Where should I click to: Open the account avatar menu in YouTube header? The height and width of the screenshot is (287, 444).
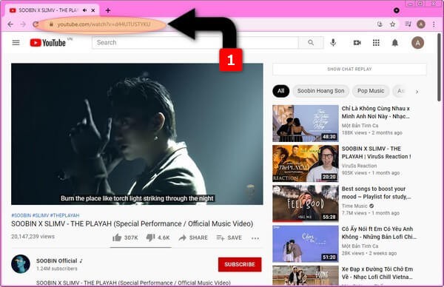[x=417, y=43]
